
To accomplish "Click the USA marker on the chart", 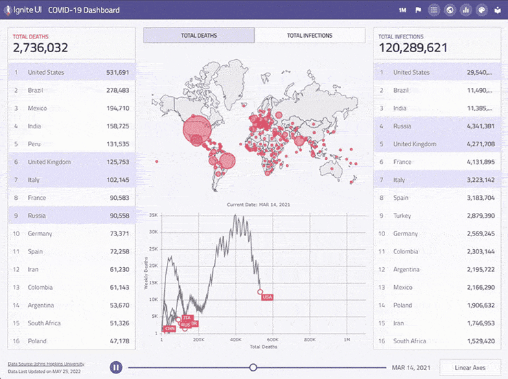I will click(267, 297).
